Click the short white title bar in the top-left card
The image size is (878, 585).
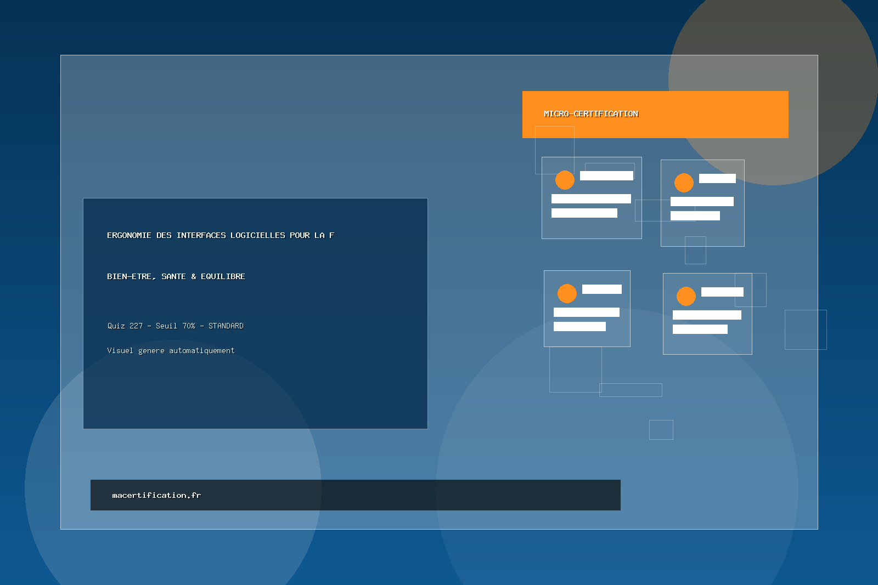[x=606, y=175]
